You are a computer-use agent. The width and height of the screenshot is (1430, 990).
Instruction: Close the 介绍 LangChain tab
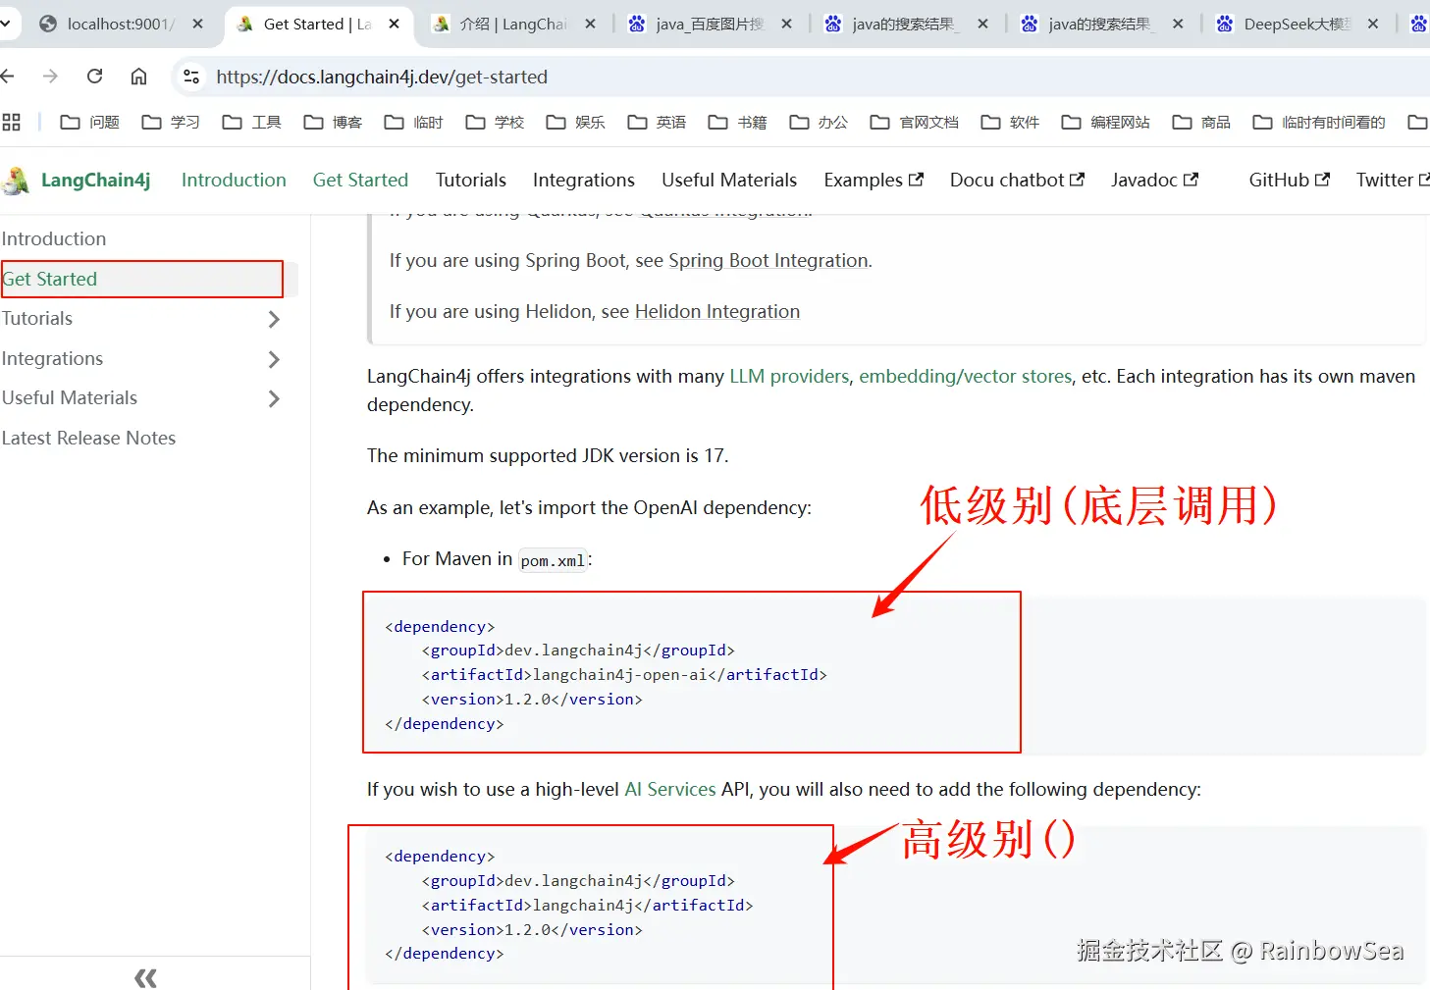coord(590,24)
